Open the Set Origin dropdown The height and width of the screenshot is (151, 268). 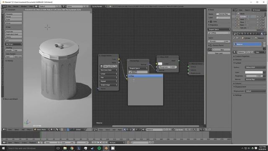[13, 44]
